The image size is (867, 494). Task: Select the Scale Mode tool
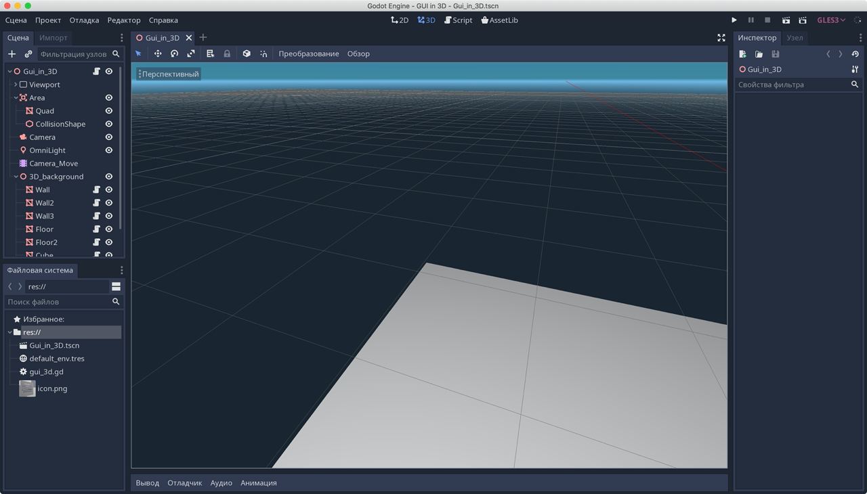tap(191, 53)
